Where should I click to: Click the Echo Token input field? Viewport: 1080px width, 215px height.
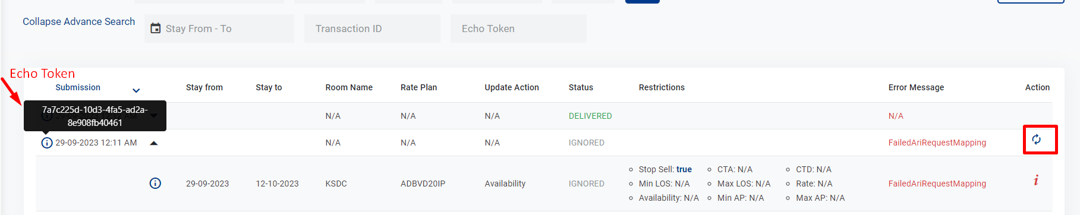coord(518,29)
